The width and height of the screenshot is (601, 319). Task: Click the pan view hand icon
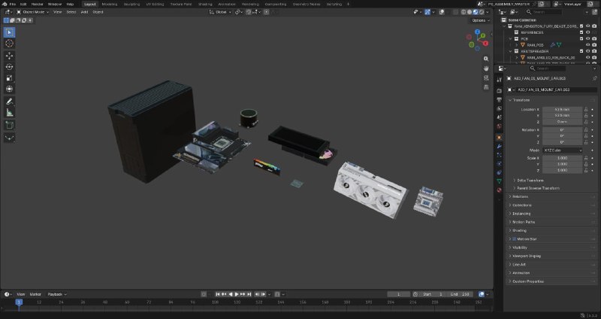coord(486,68)
